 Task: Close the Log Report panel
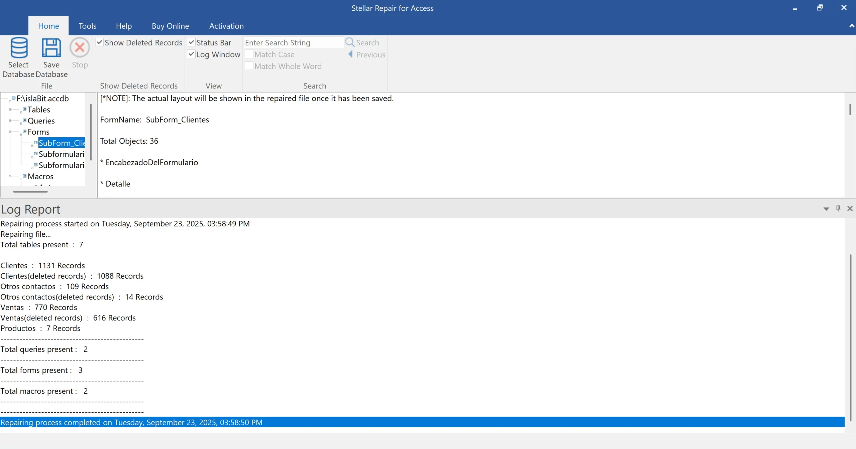click(850, 209)
